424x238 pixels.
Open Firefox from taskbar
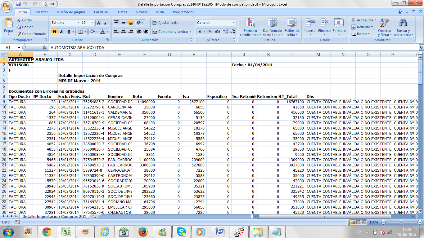[x=143, y=231]
